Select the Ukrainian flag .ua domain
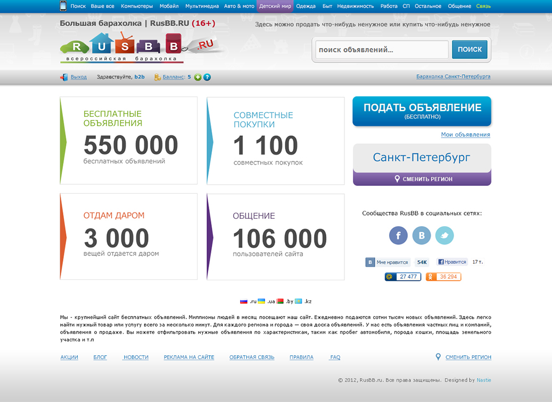This screenshot has height=402, width=552. click(266, 301)
